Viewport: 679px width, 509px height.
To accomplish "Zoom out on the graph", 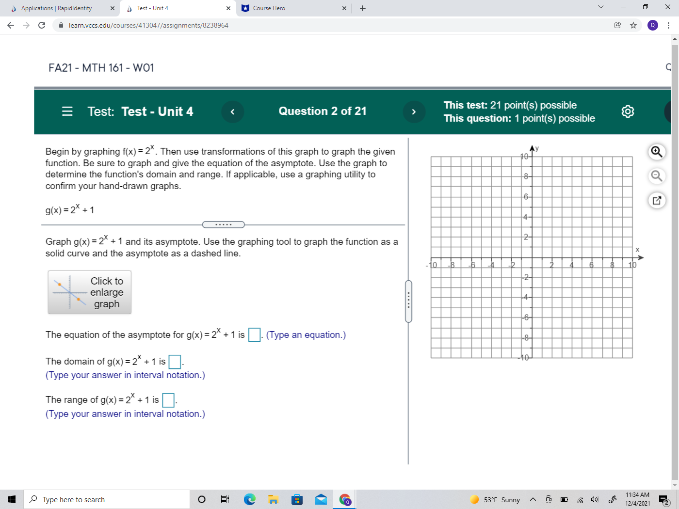I will (657, 176).
